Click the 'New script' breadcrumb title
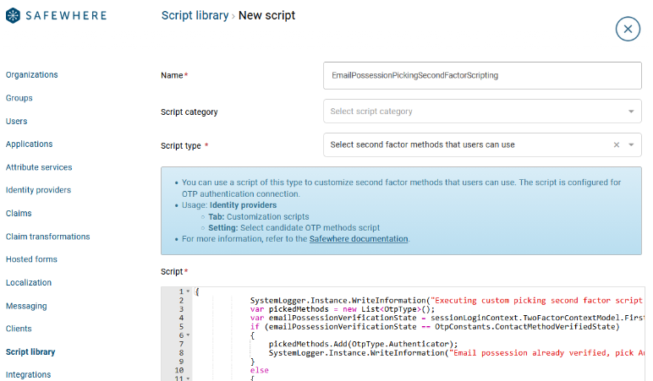This screenshot has height=381, width=653. pos(266,15)
